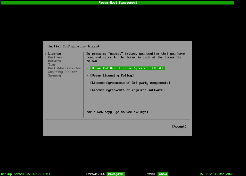The height and width of the screenshot is (176, 246).
Task: Click the clock showing 15:03
Action: click(x=203, y=174)
